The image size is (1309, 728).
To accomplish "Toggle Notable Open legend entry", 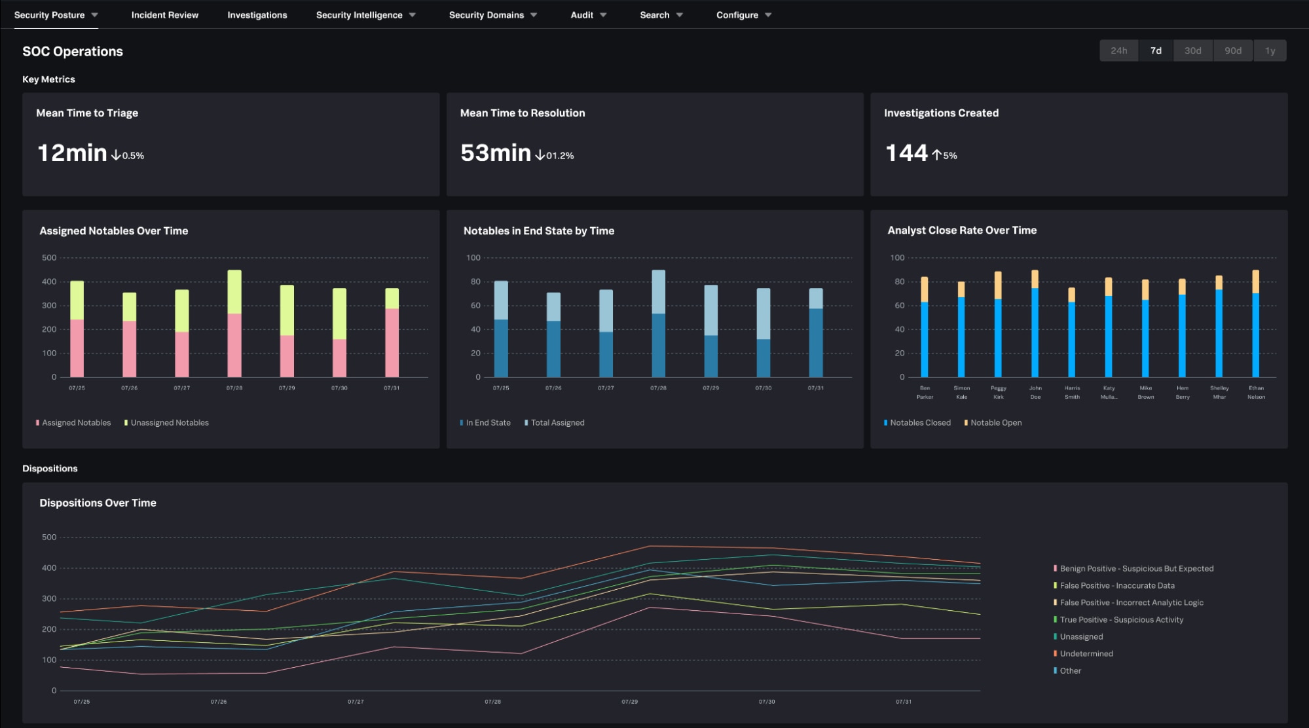I will pyautogui.click(x=993, y=423).
